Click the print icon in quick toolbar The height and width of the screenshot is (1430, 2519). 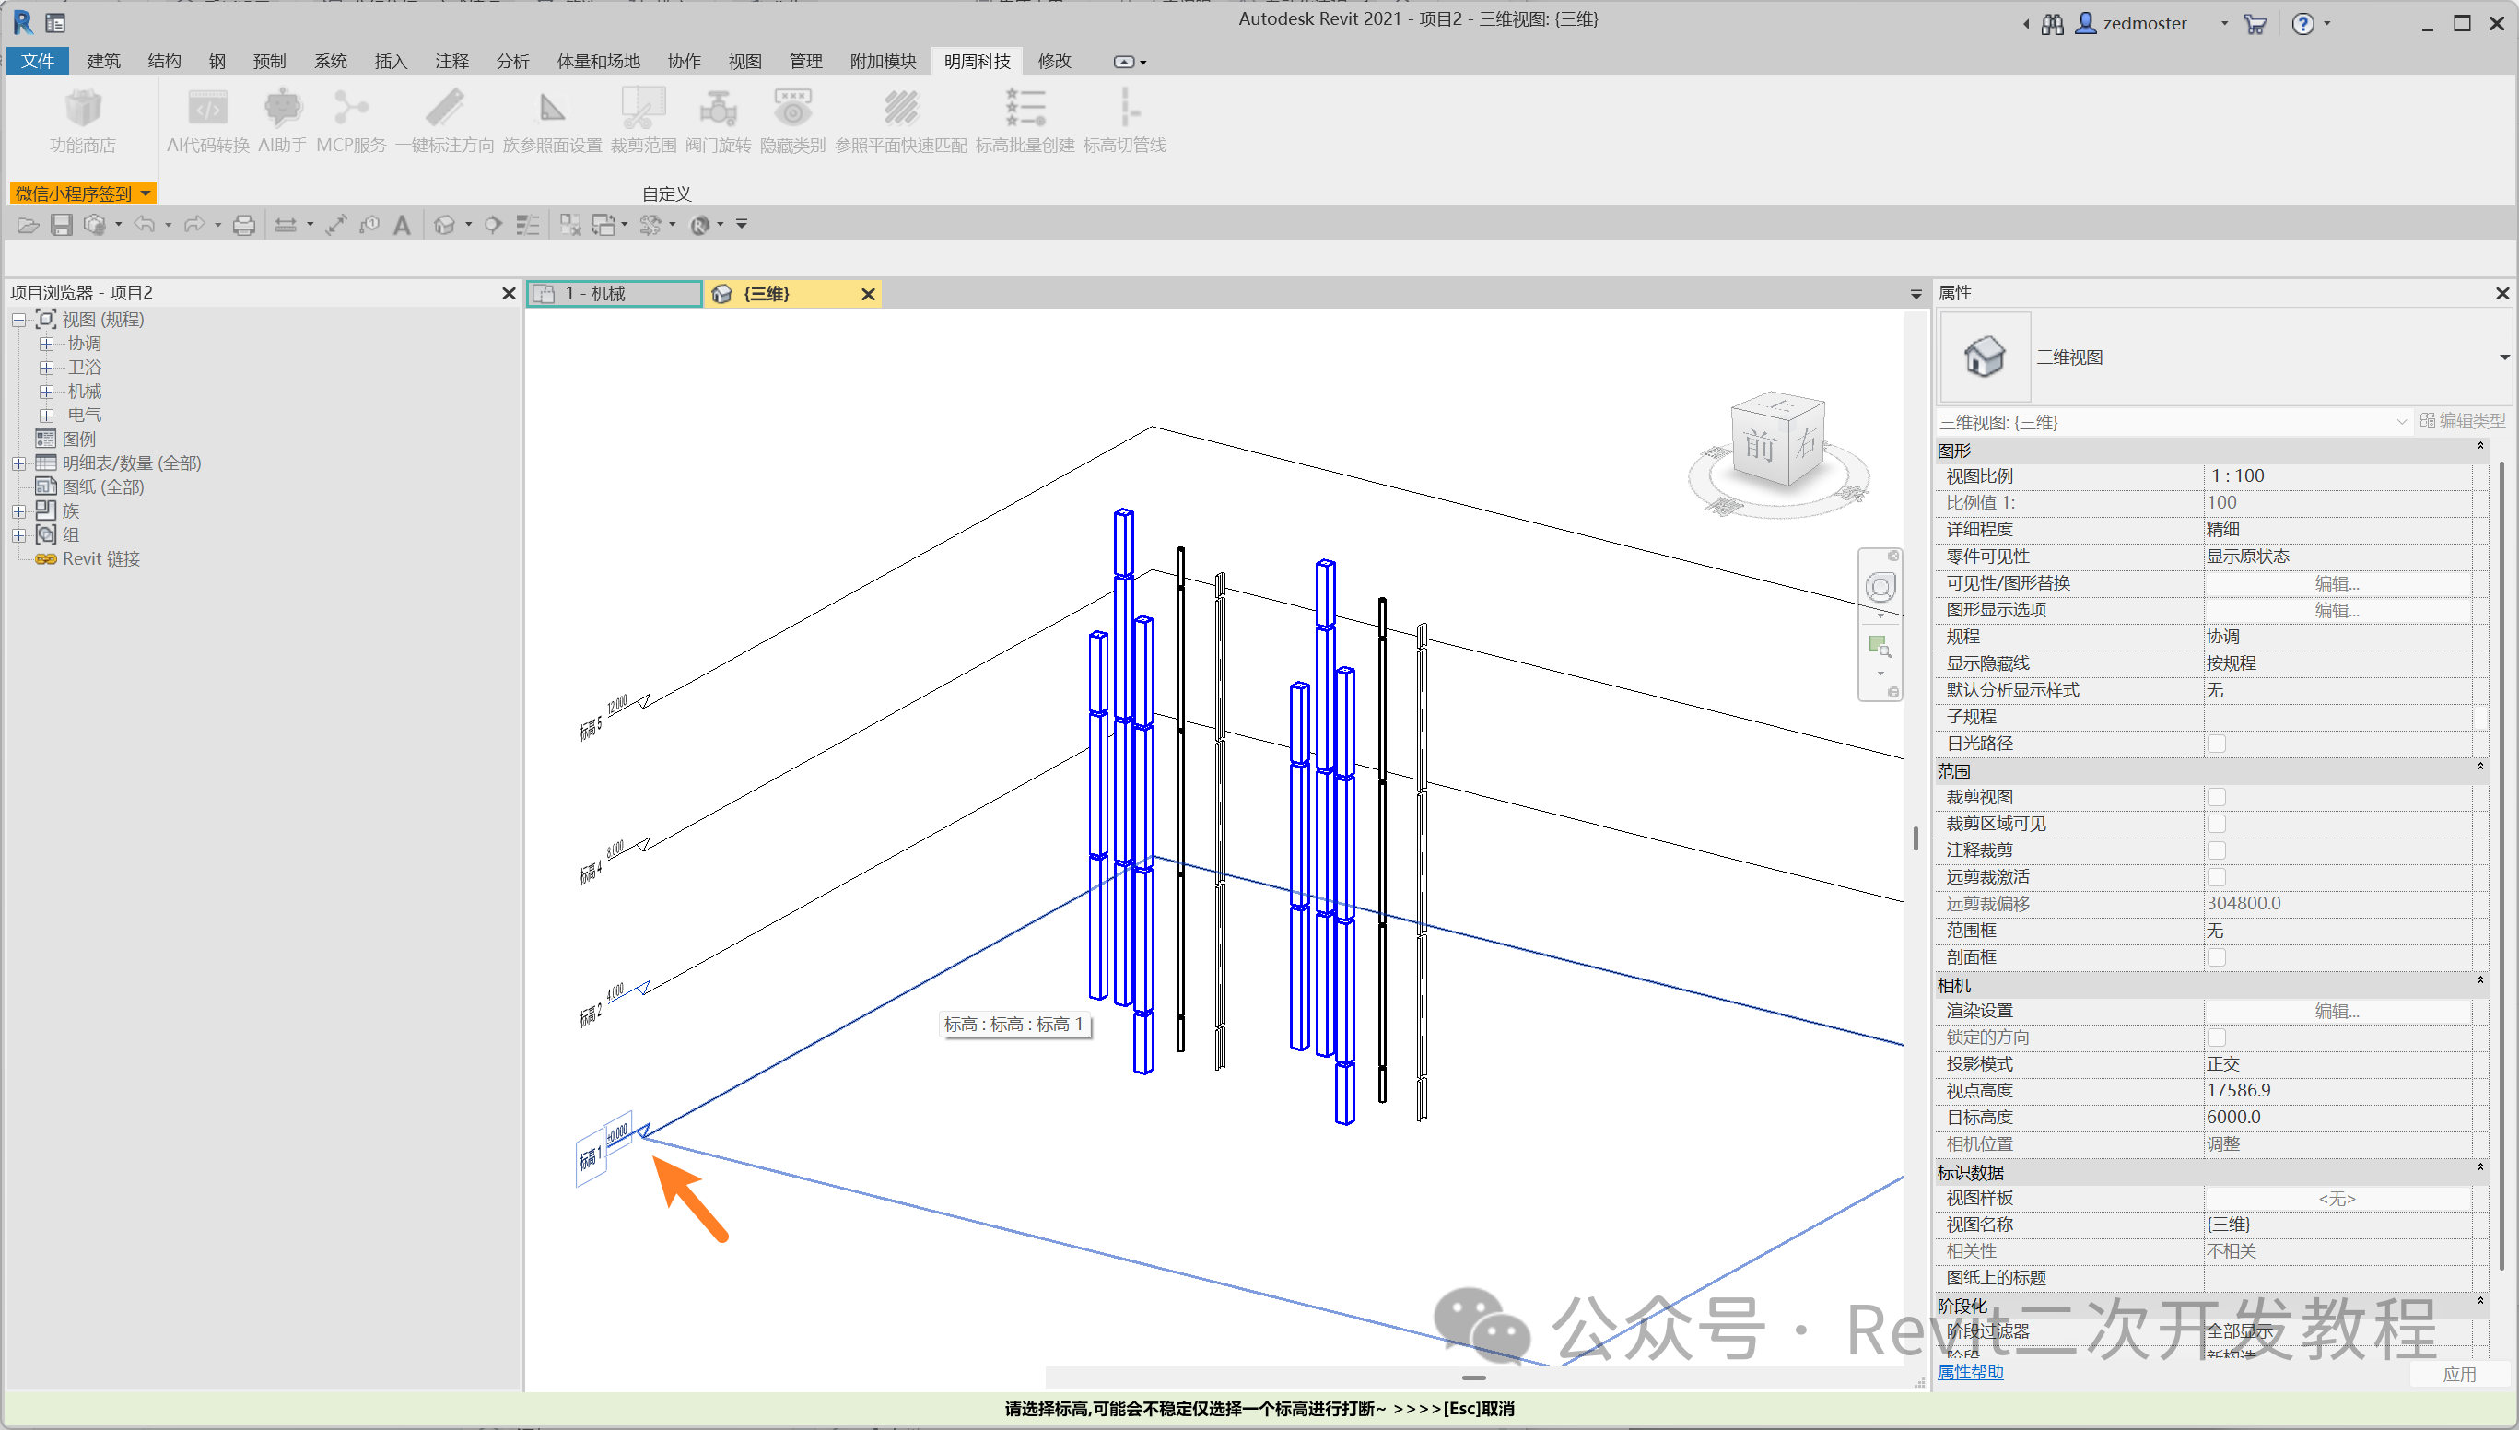[243, 225]
